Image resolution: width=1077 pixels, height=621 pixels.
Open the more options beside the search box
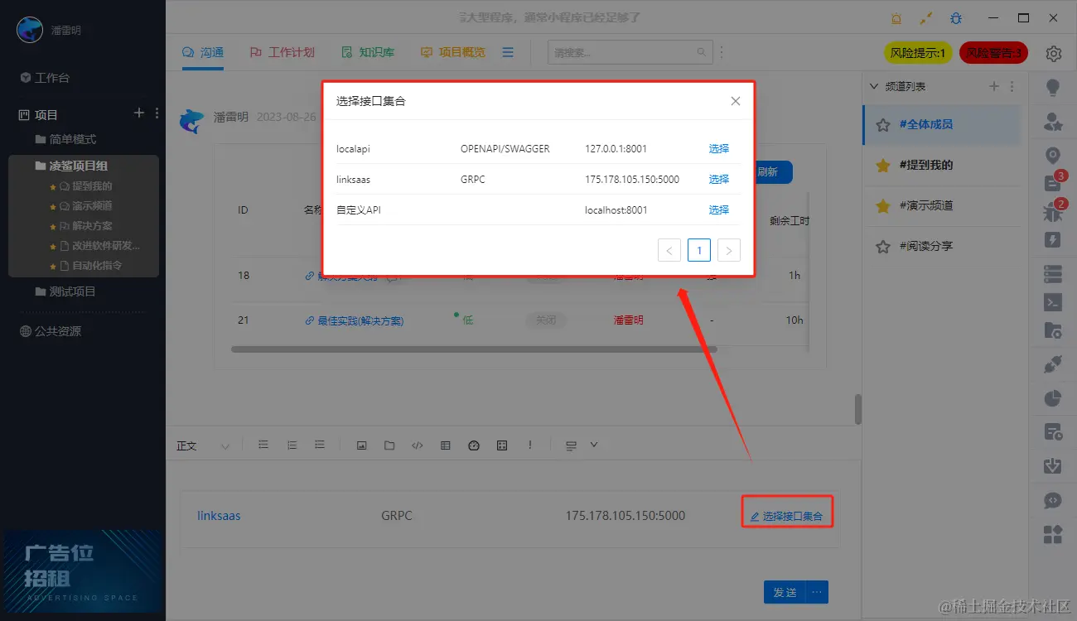721,52
